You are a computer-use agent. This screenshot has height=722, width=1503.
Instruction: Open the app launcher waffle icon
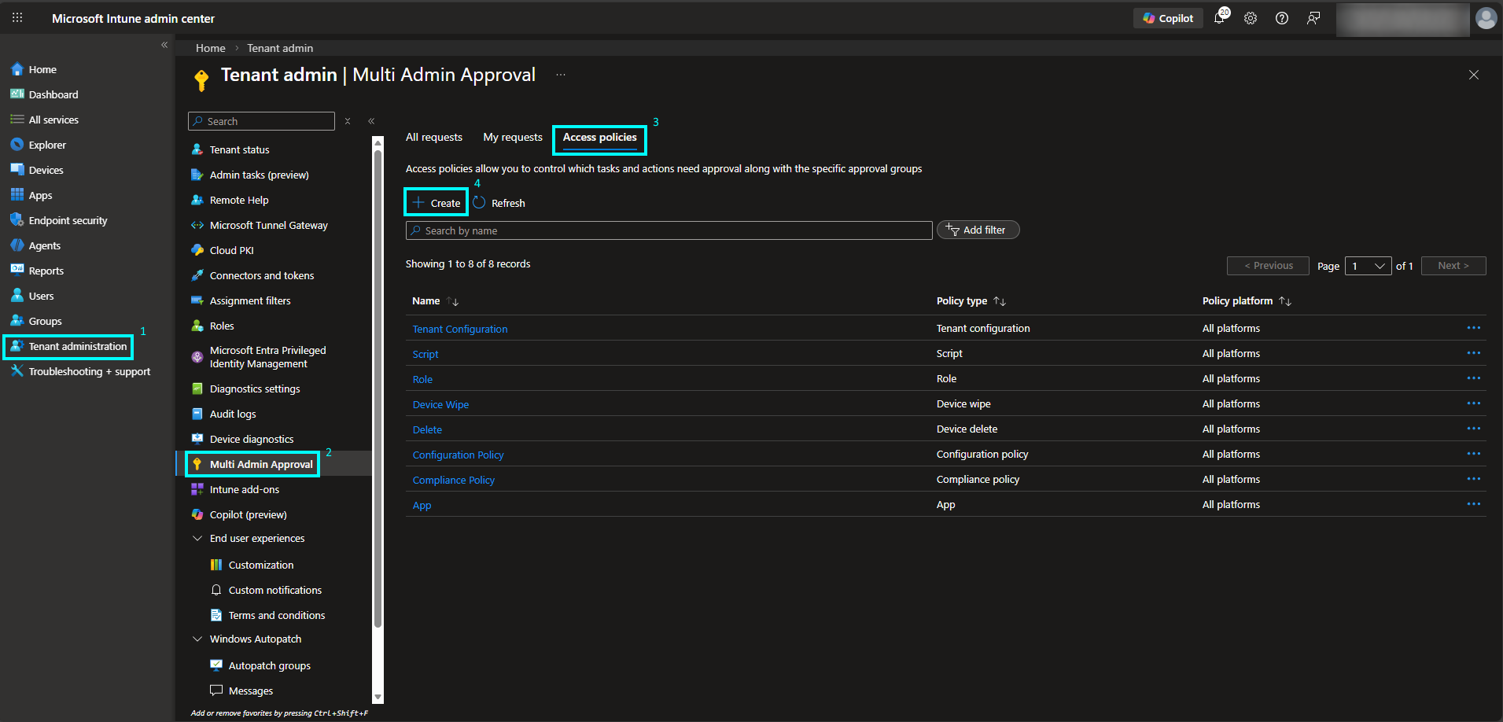click(x=17, y=18)
